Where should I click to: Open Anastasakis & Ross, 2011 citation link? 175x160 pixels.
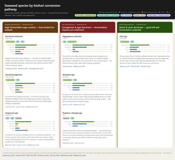(36, 68)
